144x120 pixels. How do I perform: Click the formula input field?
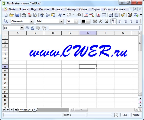click(x=94, y=28)
